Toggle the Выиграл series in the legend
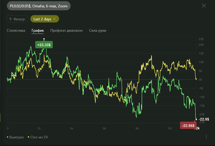 pyautogui.click(x=16, y=136)
